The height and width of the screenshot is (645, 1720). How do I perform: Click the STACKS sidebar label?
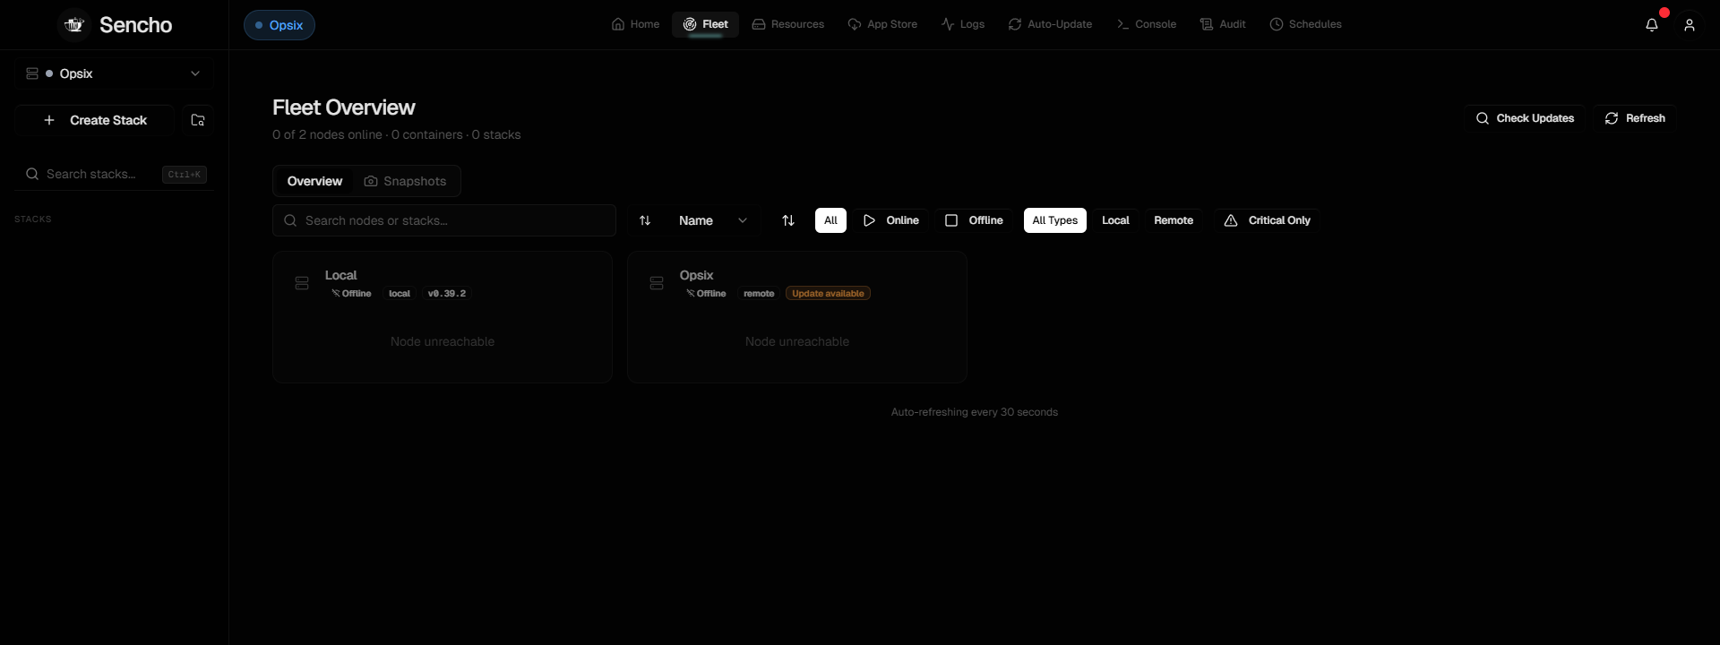point(33,219)
